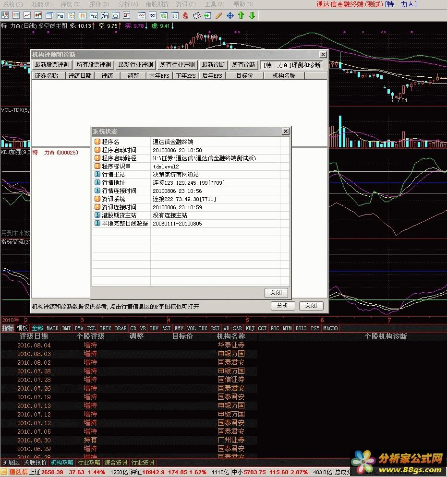447x477 pixels.
Task: Switch to 最新诊断 tab
Action: [213, 65]
